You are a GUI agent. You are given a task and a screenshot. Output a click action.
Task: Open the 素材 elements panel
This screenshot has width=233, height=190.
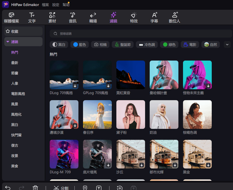pyautogui.click(x=52, y=18)
